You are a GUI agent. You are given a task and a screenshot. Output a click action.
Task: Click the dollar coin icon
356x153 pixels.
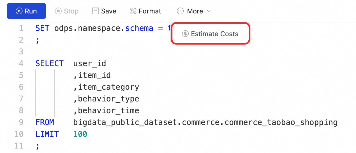[185, 34]
